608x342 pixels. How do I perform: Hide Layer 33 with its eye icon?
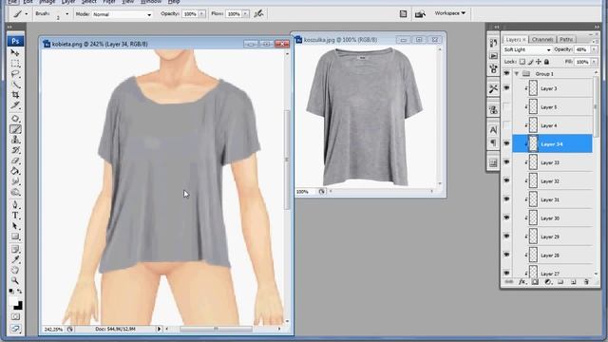(506, 162)
